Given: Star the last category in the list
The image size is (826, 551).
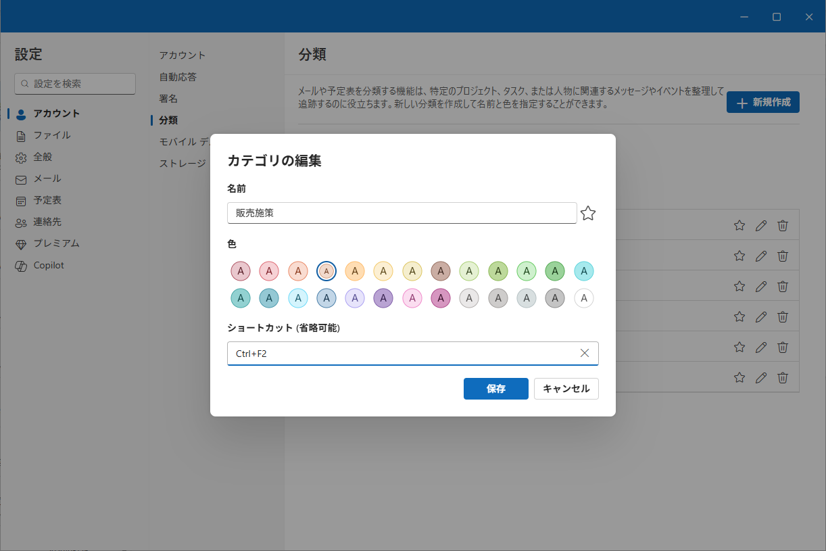Looking at the screenshot, I should 739,377.
